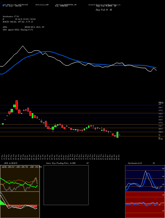
Task: Click the '117.6' price axis label
Action: [161, 123]
